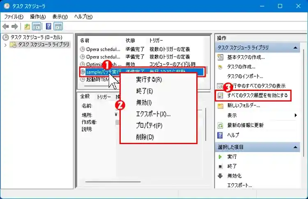This screenshot has height=199, width=308.
Task: Open the 表示 submenu arrow in actions
Action: tap(296, 115)
